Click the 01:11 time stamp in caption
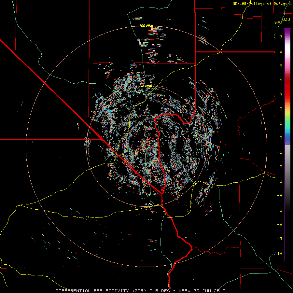This screenshot has width=293, height=293. (x=230, y=291)
